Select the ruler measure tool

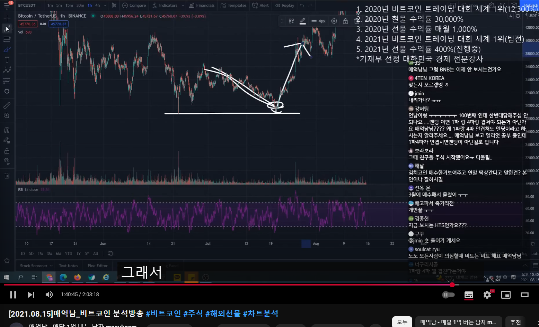pos(7,105)
